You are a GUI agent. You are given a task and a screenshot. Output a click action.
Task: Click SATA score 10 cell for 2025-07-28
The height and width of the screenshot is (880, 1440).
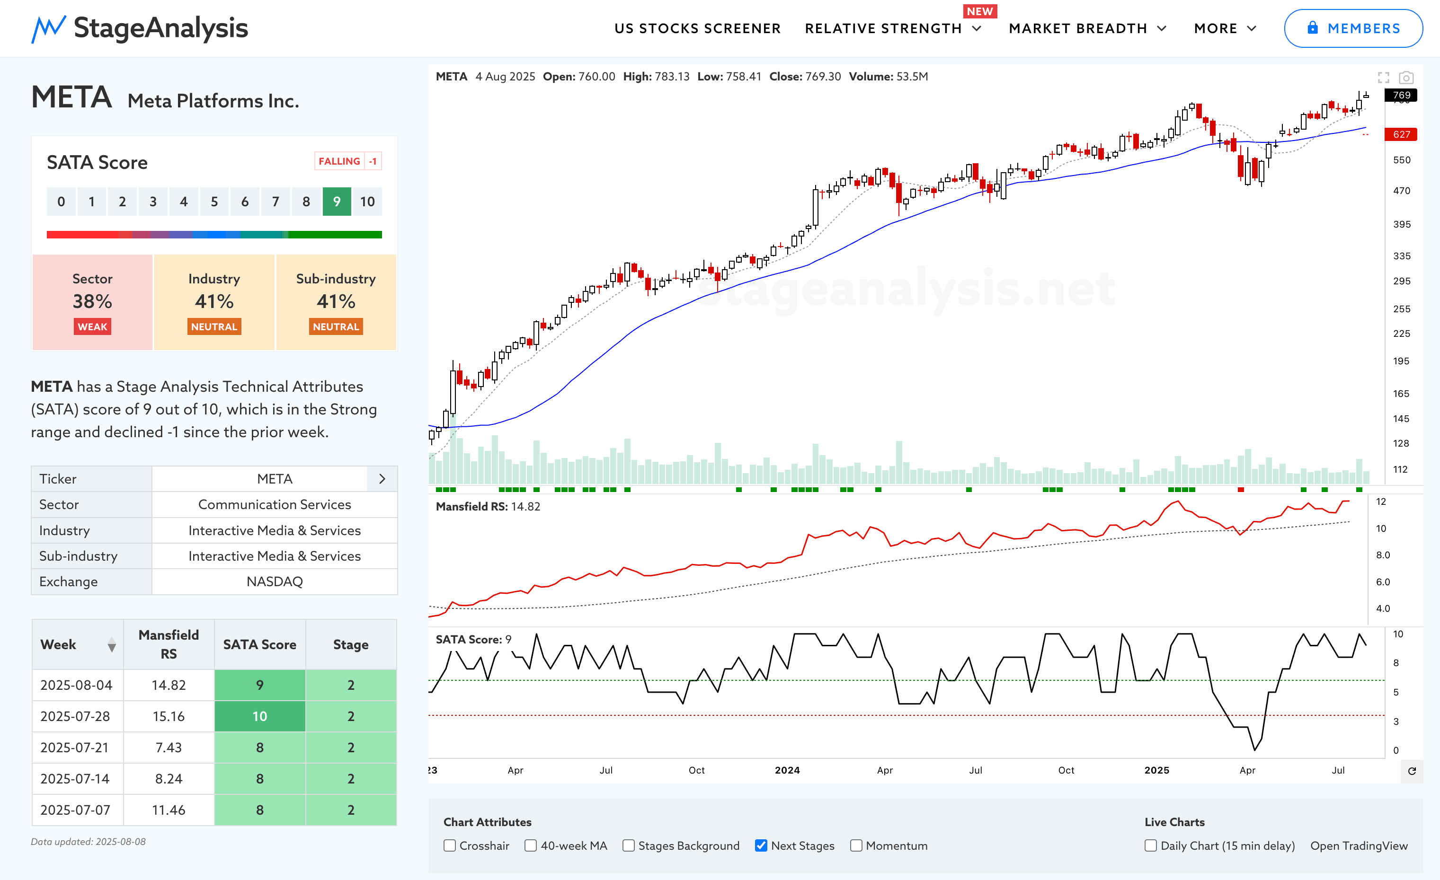coord(259,716)
